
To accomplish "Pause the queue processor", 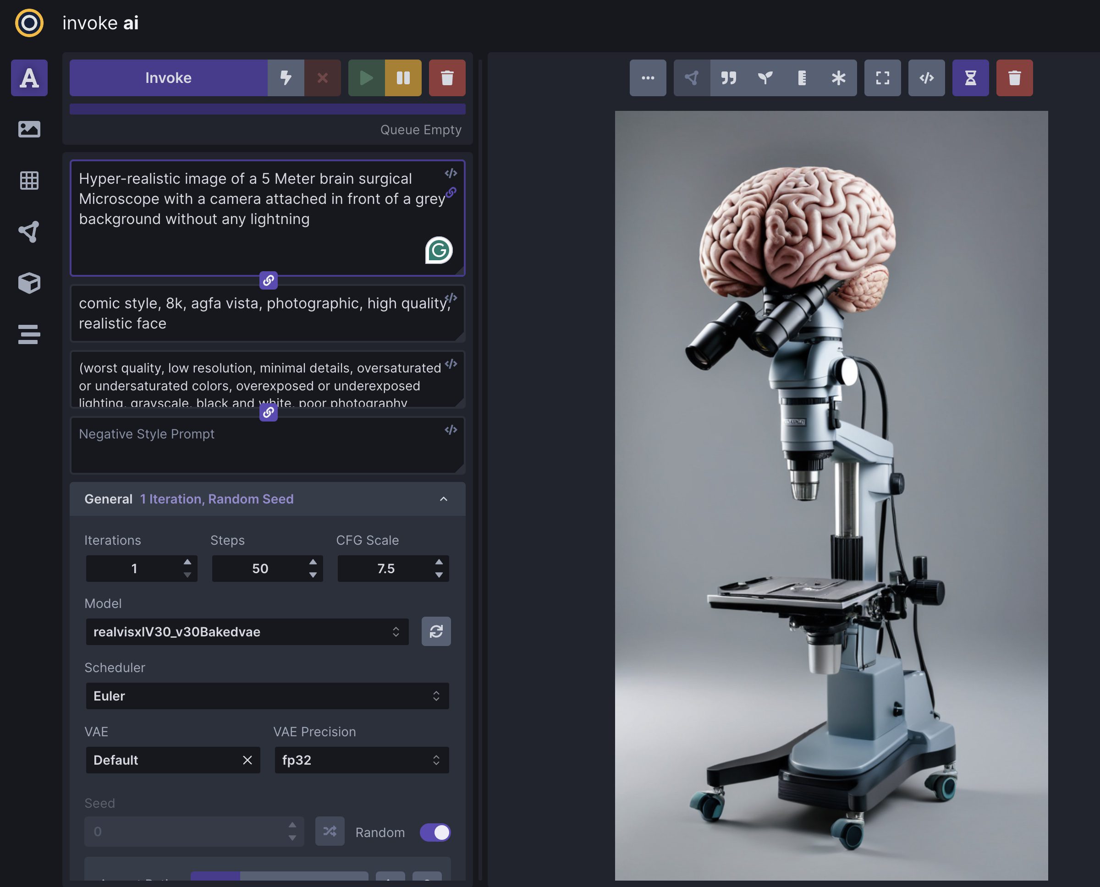I will pyautogui.click(x=403, y=78).
